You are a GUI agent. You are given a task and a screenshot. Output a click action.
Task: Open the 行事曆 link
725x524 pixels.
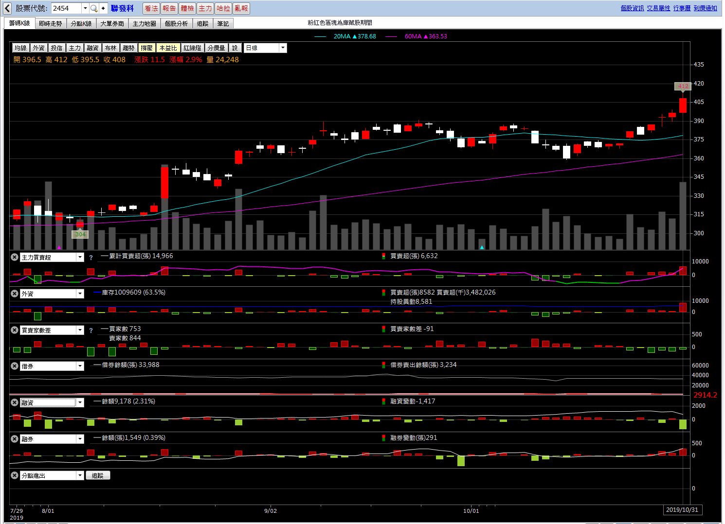pyautogui.click(x=682, y=8)
